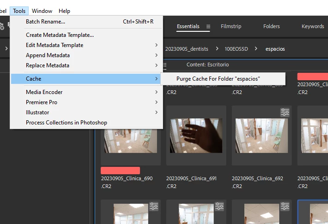
Task: Select the Clinica_690 photo thumbnail
Action: click(x=131, y=141)
